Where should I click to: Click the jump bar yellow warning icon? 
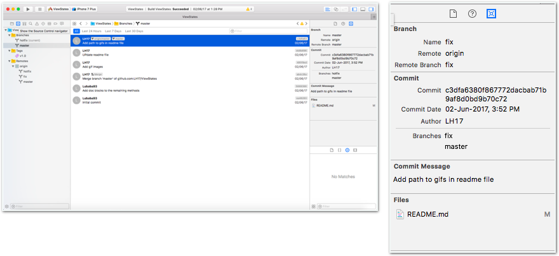point(302,23)
